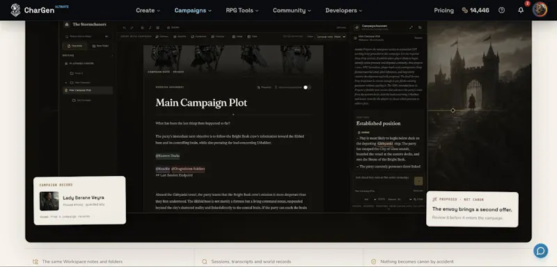Viewport: 557px width, 267px height.
Task: Click the Nothing becomes canon shield icon
Action: 373,261
